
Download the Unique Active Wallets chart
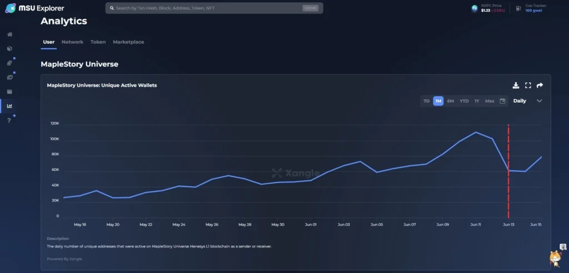click(x=516, y=85)
